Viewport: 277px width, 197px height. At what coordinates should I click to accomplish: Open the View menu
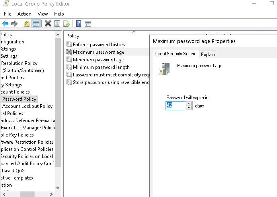coord(43,14)
